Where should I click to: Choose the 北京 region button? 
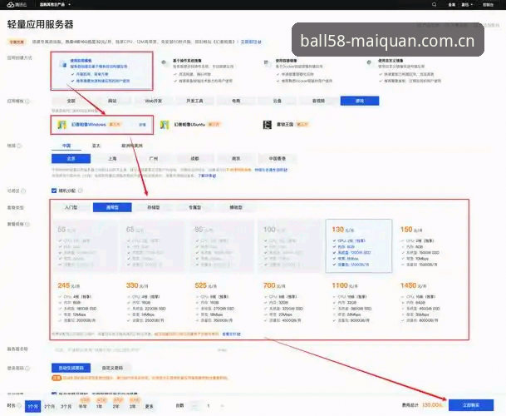click(71, 158)
